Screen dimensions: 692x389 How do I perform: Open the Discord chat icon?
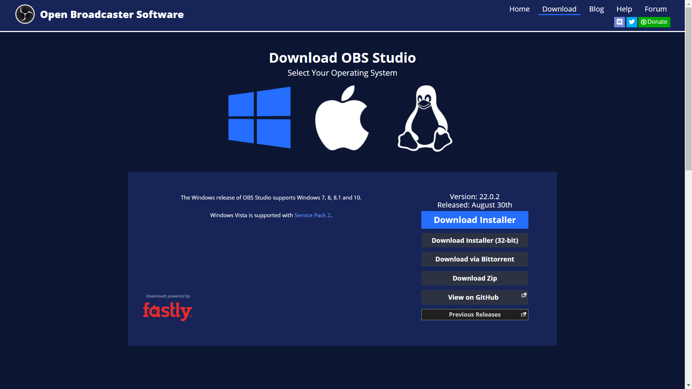(620, 22)
